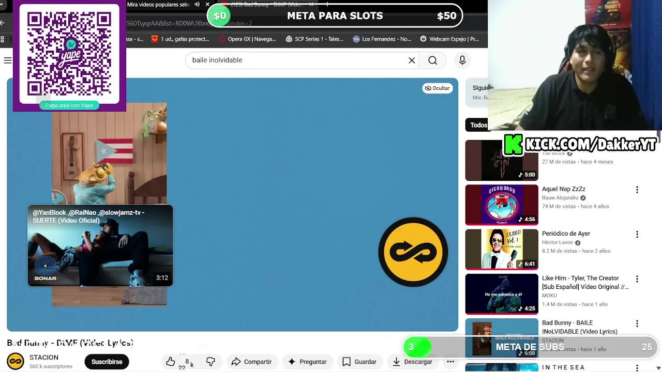Subscribe using the Suscribirse button

(107, 362)
